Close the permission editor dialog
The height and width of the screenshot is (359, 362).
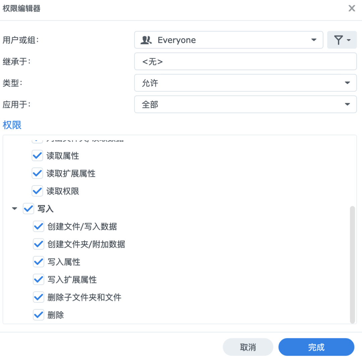[x=352, y=8]
